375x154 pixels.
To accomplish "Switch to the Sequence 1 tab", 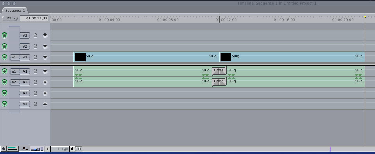I will 15,11.
